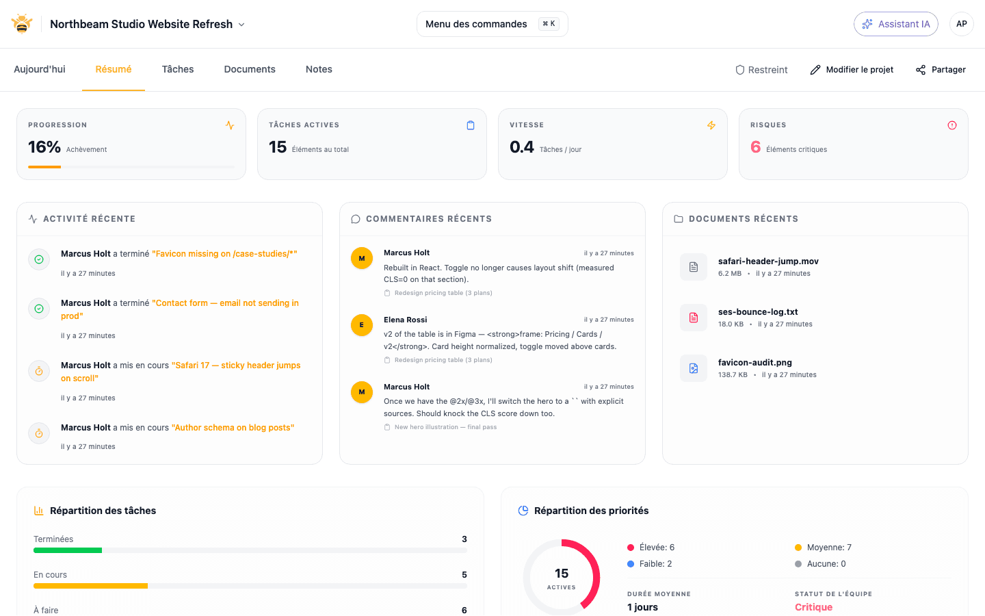Click the alert icon on the Risques card
The image size is (985, 616).
(952, 125)
